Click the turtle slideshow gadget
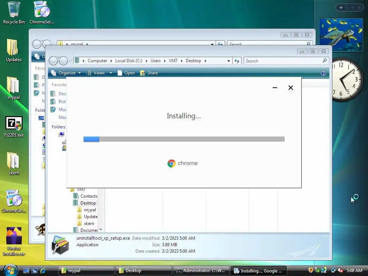 (341, 35)
